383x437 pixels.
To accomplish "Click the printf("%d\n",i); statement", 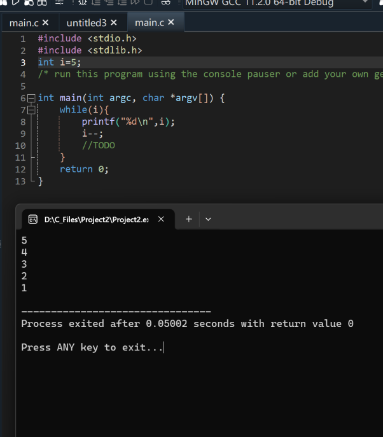I will click(x=129, y=121).
